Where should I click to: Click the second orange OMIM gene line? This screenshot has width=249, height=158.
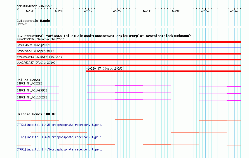pyautogui.click(x=129, y=133)
